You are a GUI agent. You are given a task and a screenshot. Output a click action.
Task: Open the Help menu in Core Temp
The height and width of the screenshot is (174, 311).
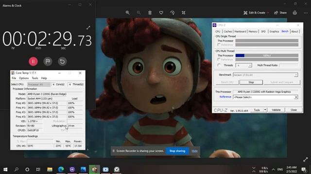coord(44,78)
